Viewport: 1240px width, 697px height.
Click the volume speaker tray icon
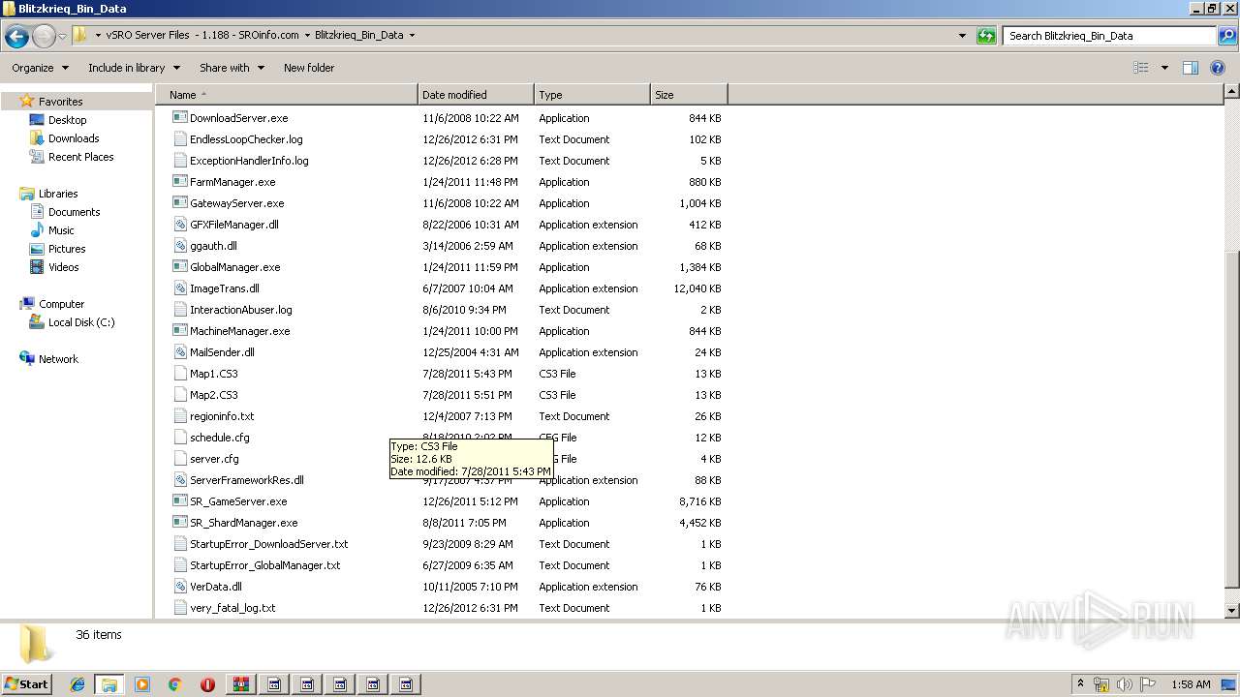[x=1124, y=684]
